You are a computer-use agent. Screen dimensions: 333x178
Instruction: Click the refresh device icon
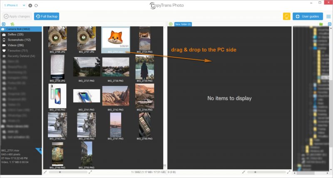[36, 5]
